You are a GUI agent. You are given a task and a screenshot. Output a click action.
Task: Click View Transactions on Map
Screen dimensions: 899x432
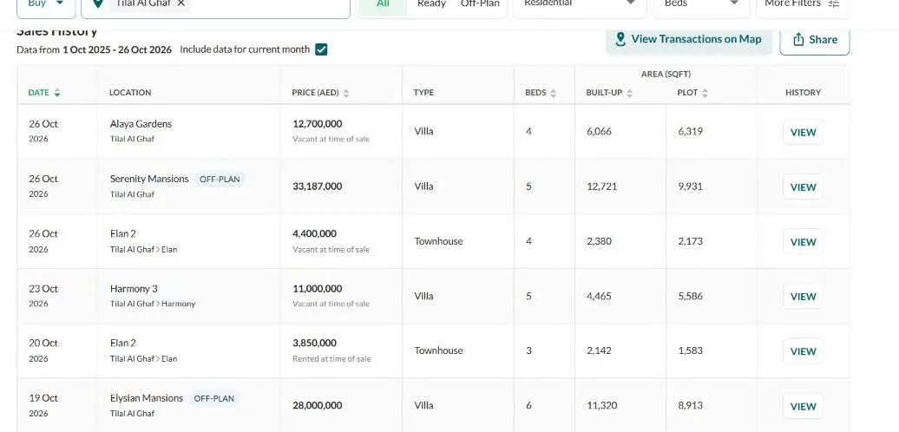689,40
